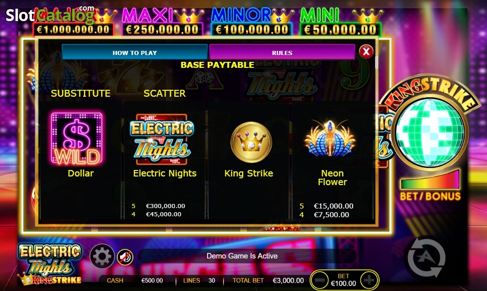Select the RULES tab
487x291 pixels.
tap(282, 53)
